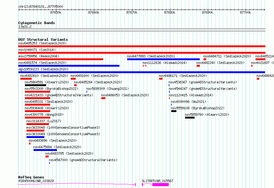Select nsv5936408 (Almarri2020) label
The height and width of the screenshot is (188, 274).
click(47, 108)
